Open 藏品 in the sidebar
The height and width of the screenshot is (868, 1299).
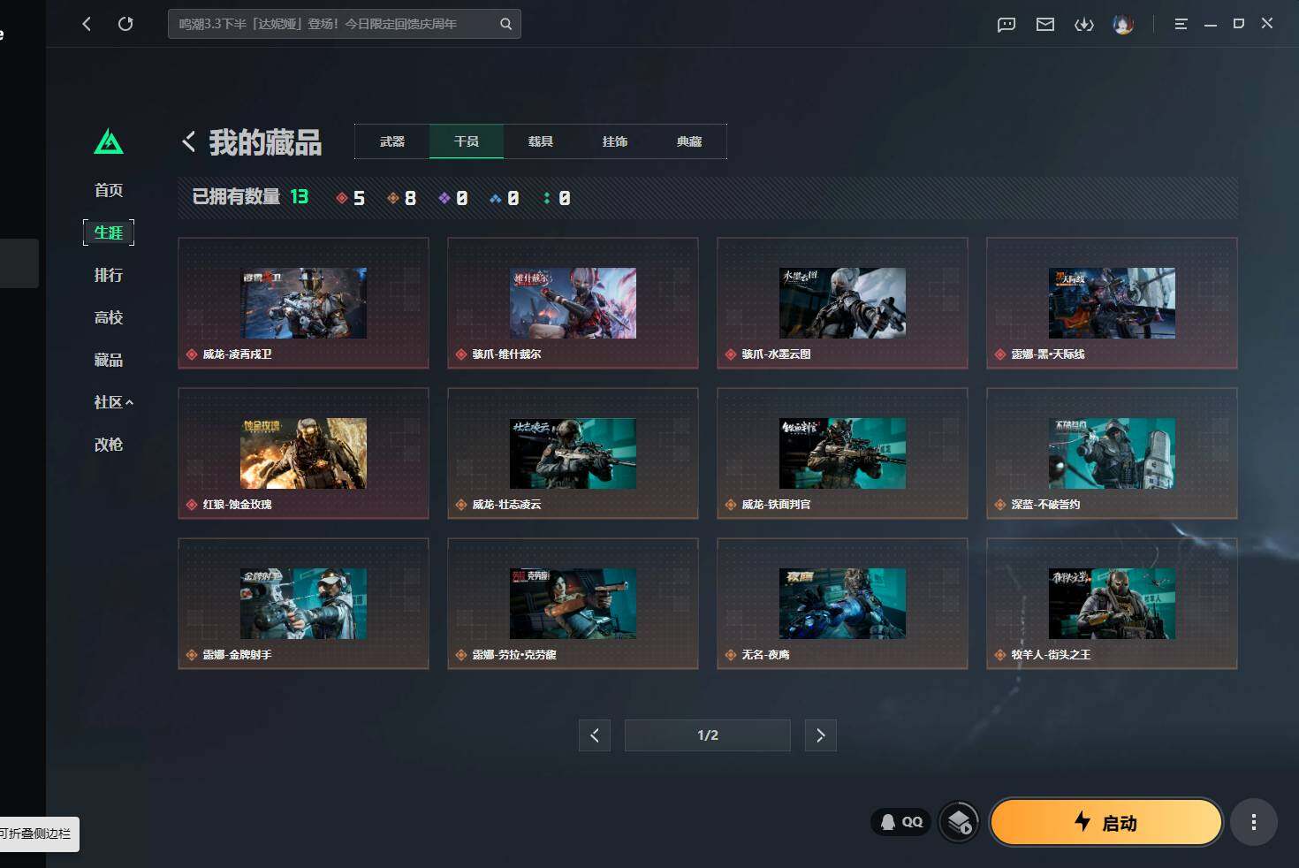pos(109,360)
